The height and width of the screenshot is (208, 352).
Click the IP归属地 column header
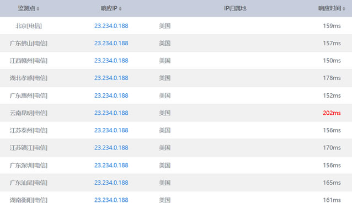235,8
